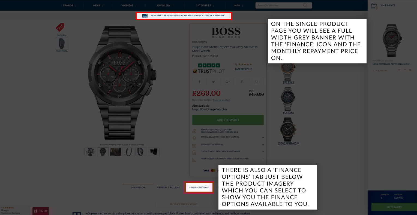Image resolution: width=417 pixels, height=215 pixels.
Task: Click the search magnifier icon
Action: click(x=305, y=5)
